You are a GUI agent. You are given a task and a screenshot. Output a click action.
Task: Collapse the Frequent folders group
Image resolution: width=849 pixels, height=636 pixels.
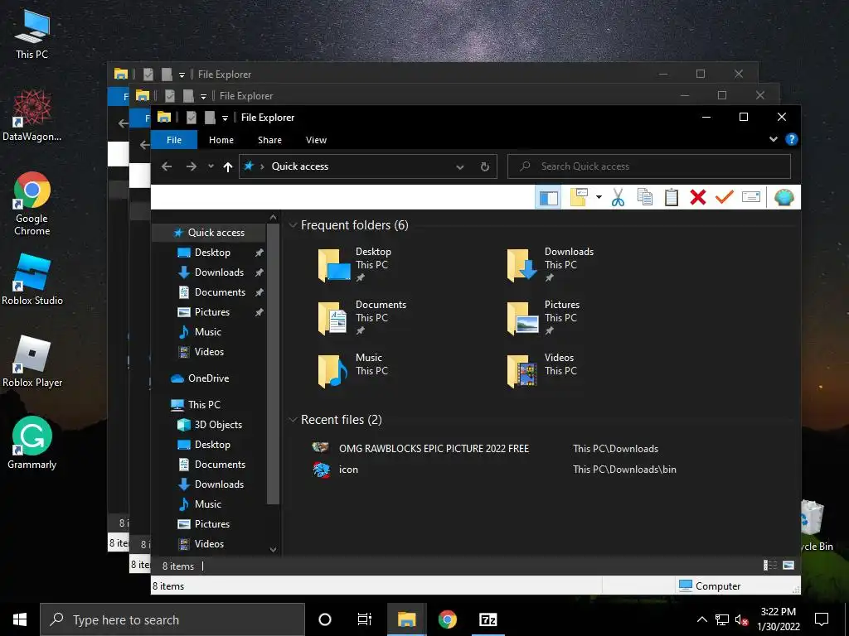click(x=293, y=225)
